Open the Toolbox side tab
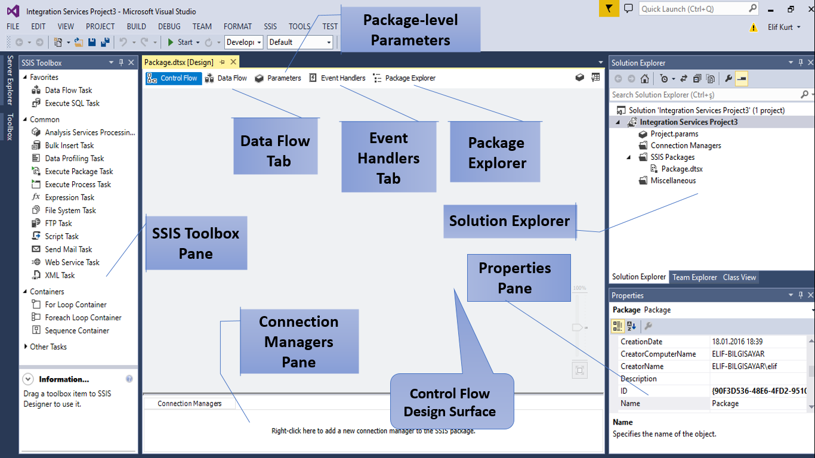Image resolution: width=815 pixels, height=458 pixels. [10, 127]
